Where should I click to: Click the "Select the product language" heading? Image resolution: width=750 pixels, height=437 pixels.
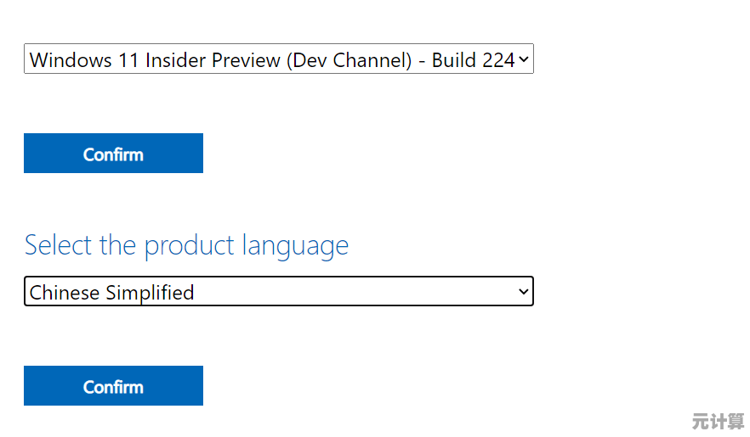pyautogui.click(x=186, y=245)
